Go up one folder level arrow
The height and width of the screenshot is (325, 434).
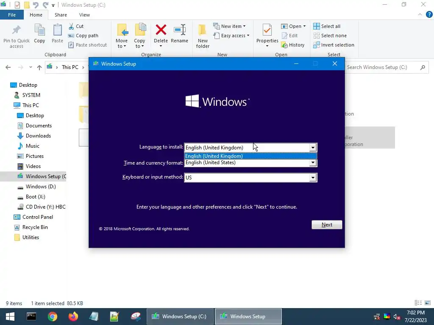tap(39, 67)
